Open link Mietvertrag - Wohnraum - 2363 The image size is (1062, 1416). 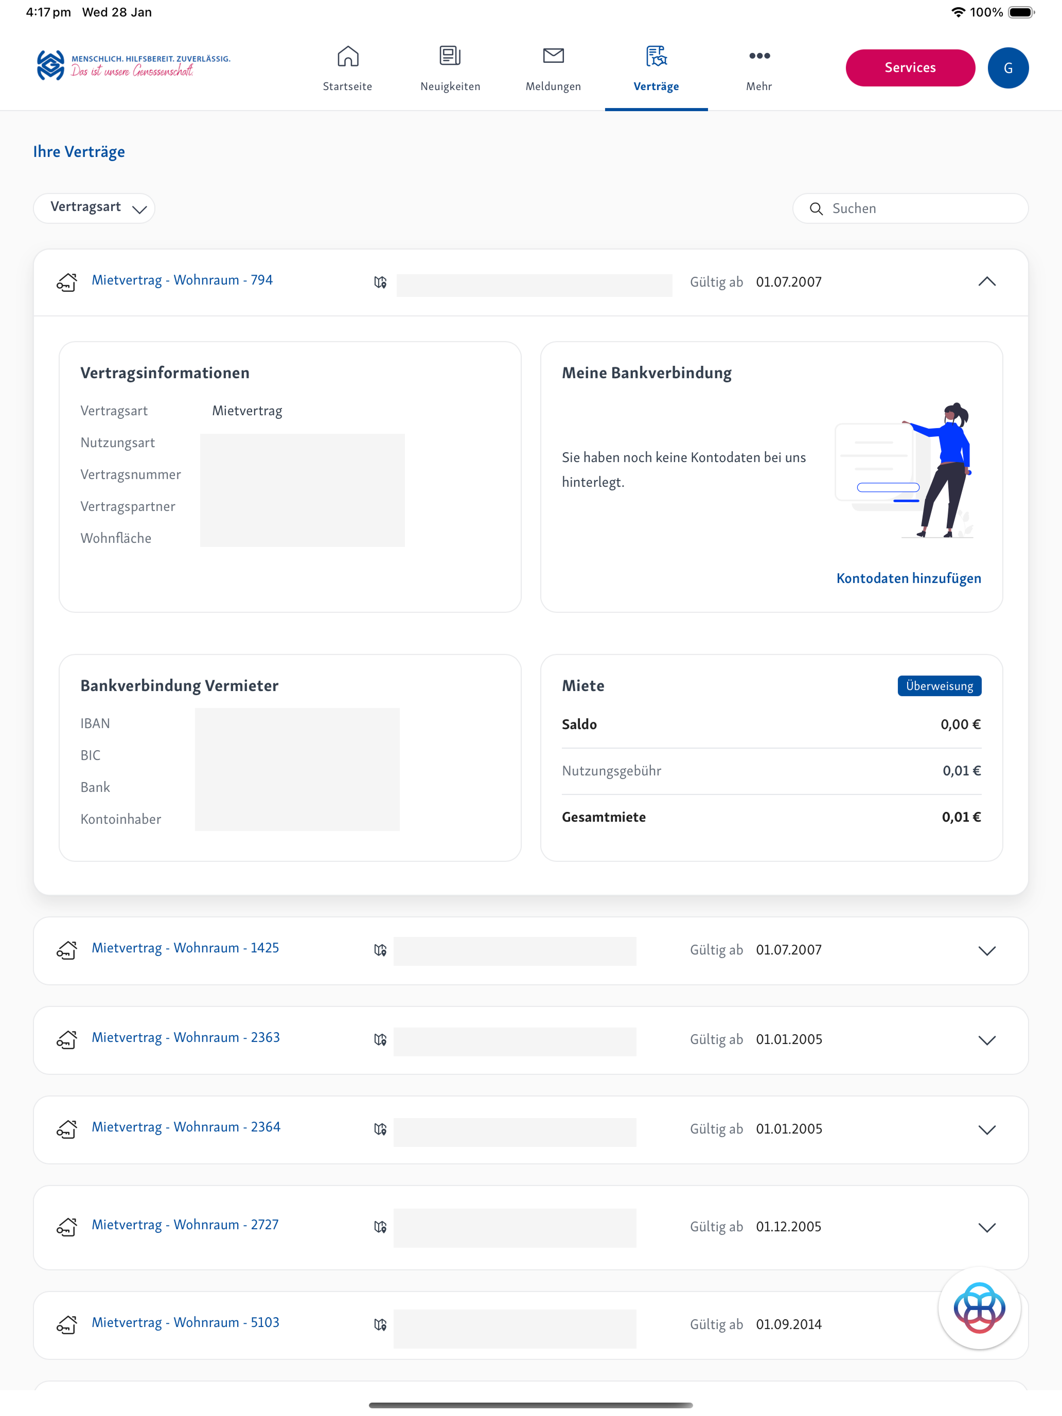(x=186, y=1038)
